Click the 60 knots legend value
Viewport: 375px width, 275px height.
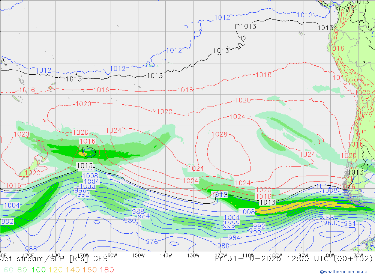(9, 270)
